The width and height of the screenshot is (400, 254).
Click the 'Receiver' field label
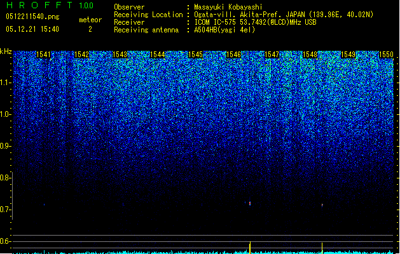pyautogui.click(x=129, y=22)
